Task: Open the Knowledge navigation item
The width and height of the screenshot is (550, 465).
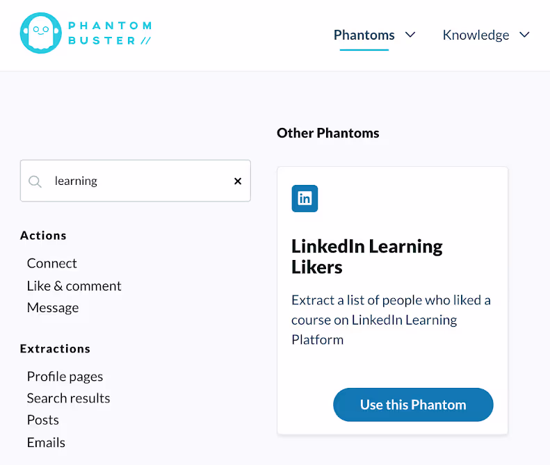Action: coord(476,35)
